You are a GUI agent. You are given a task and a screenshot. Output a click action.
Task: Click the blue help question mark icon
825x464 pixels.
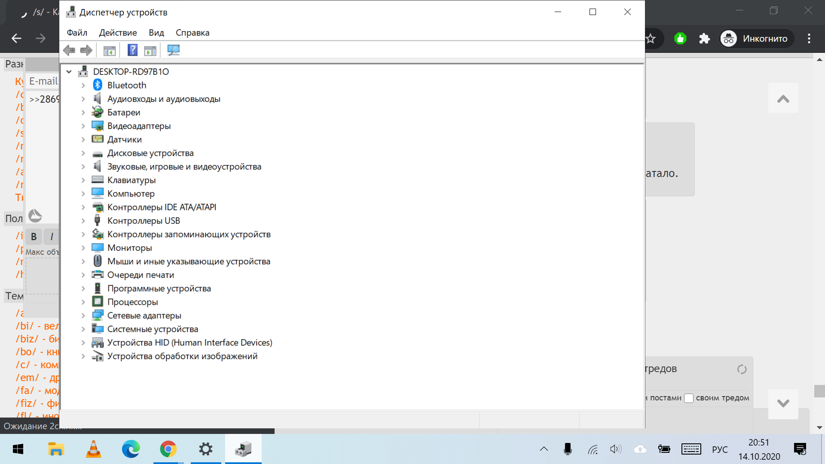[132, 50]
